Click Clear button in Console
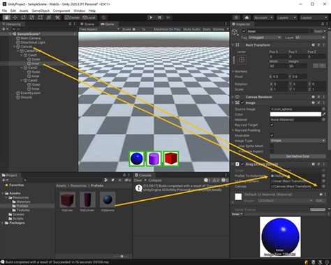 tap(138, 180)
